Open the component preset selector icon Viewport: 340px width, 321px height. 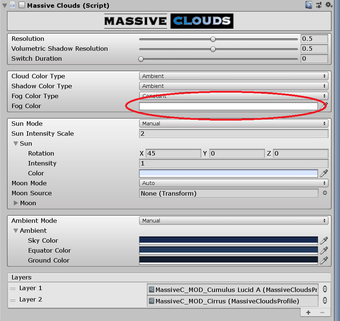(x=319, y=5)
